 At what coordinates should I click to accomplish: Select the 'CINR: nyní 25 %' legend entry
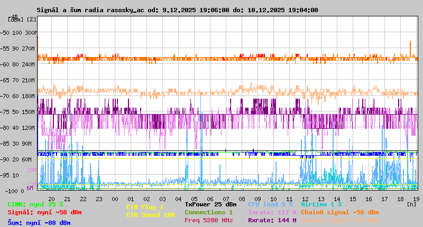35,204
